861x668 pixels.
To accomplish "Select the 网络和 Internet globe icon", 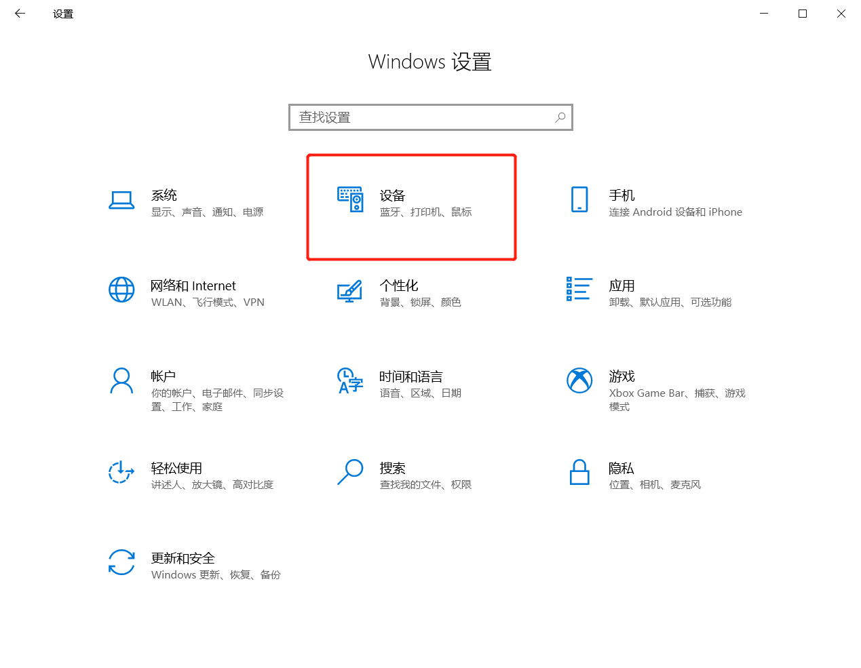I will pos(121,290).
